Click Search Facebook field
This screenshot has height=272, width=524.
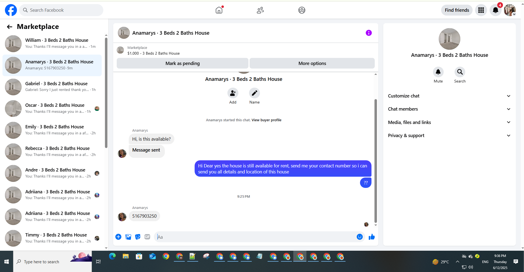[61, 10]
